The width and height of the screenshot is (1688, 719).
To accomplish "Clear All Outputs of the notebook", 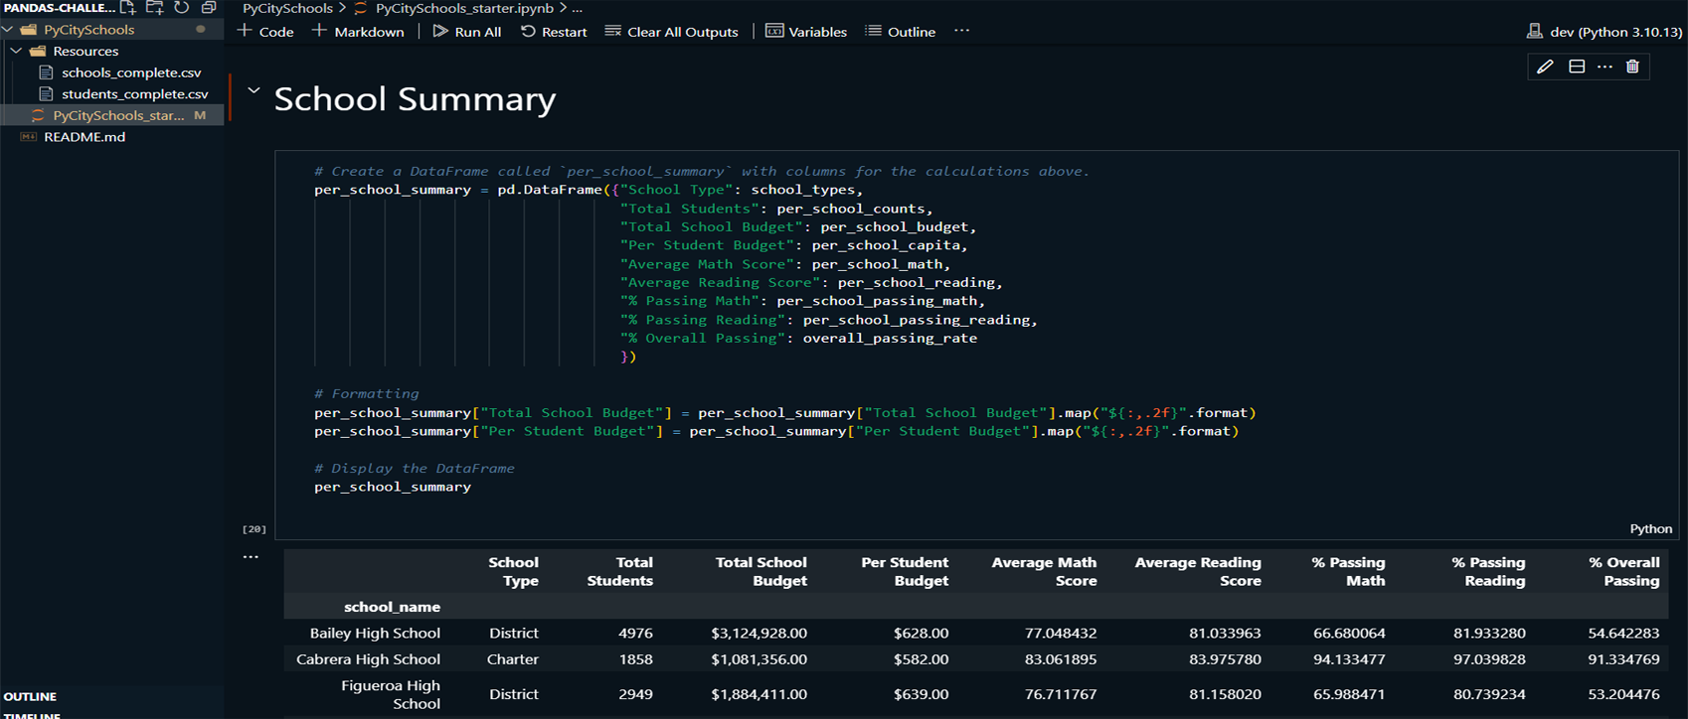I will pyautogui.click(x=672, y=32).
